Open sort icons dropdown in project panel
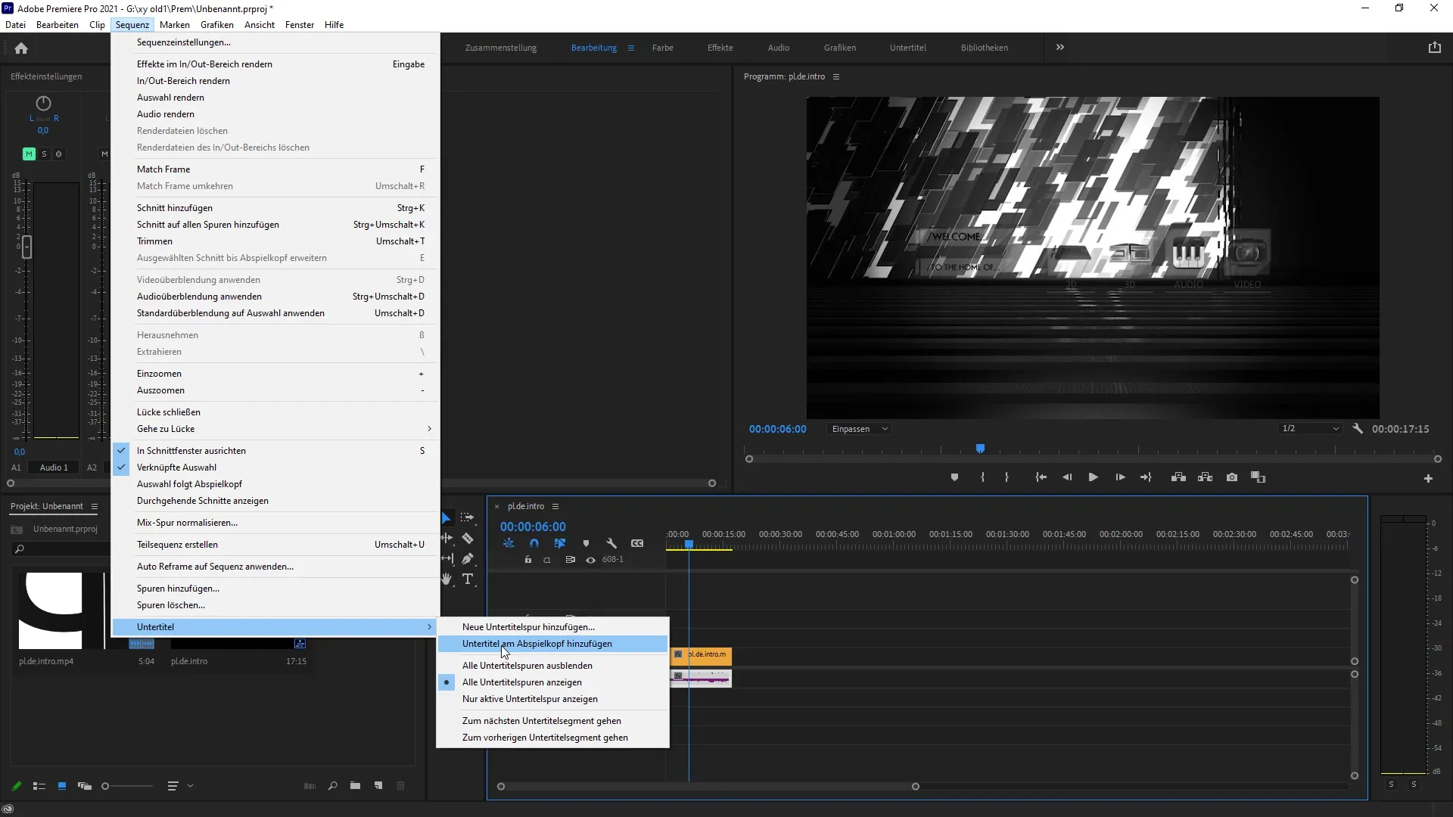The height and width of the screenshot is (817, 1453). pos(180,786)
